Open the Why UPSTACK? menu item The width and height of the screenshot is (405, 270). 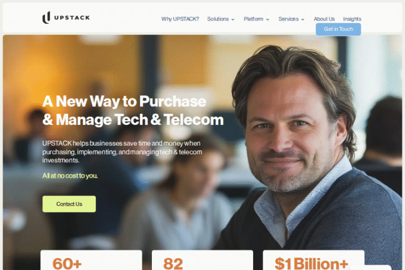pos(180,19)
